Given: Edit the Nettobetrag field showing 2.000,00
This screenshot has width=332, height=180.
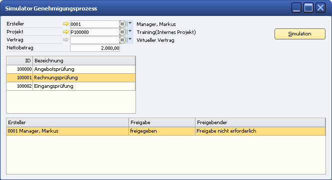Looking at the screenshot, I should coord(95,48).
